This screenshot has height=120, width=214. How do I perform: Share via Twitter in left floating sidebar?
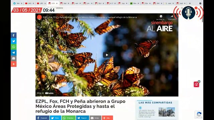coord(14,41)
